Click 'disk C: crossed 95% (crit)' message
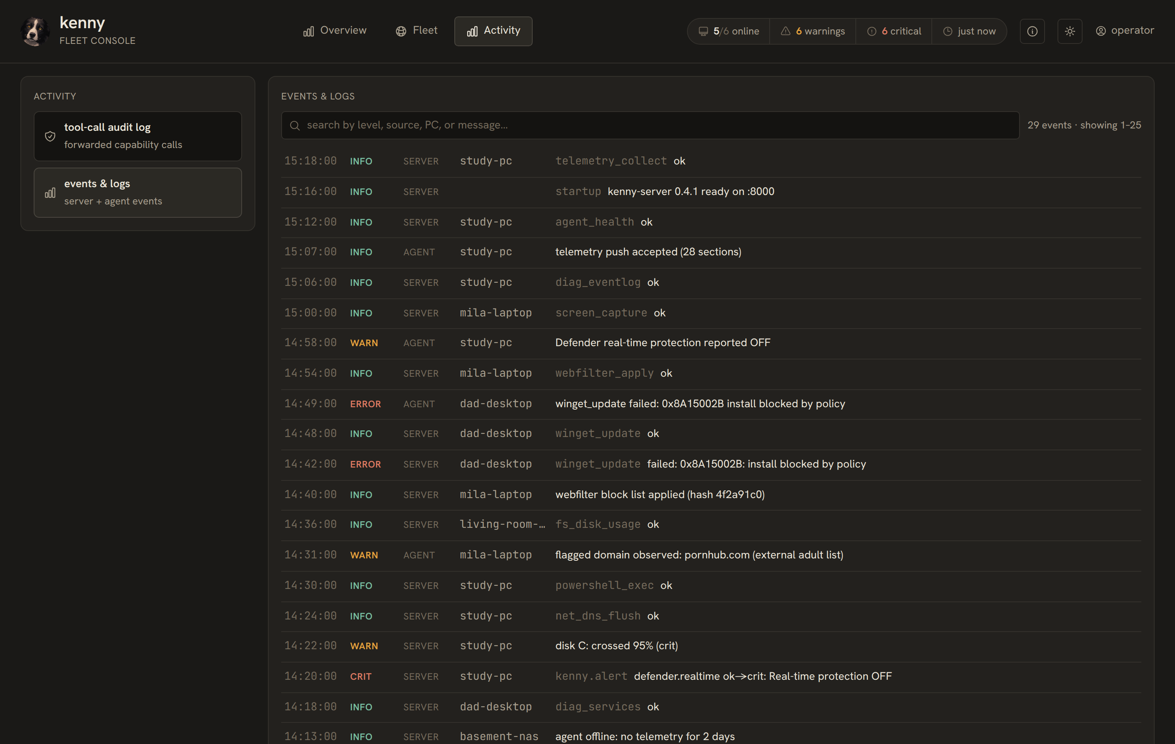Screen dimensions: 1175x744 coord(617,646)
